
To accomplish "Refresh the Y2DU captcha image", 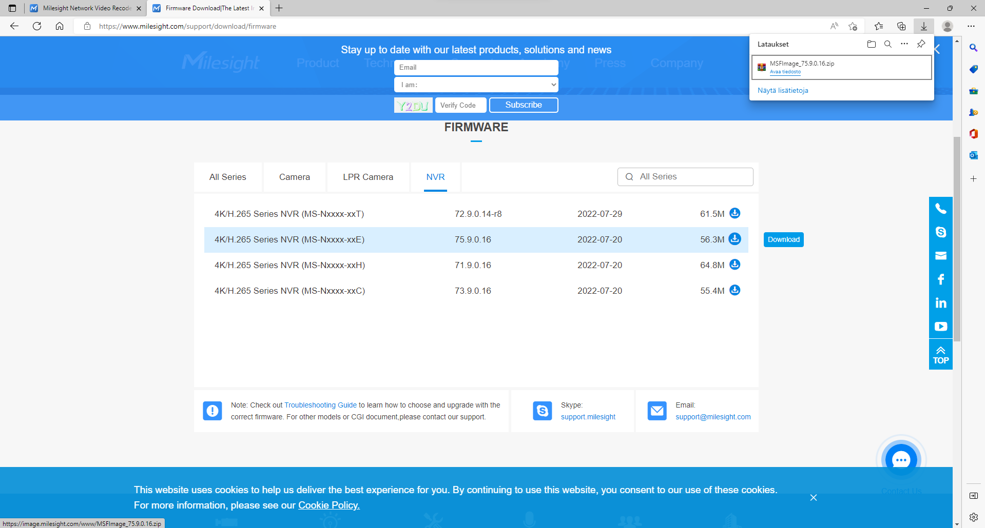I will click(413, 105).
